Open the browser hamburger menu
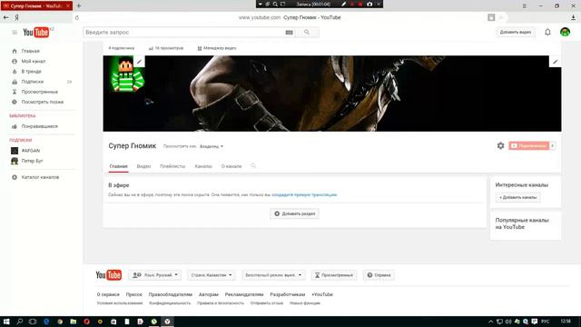581x327 pixels. (525, 5)
